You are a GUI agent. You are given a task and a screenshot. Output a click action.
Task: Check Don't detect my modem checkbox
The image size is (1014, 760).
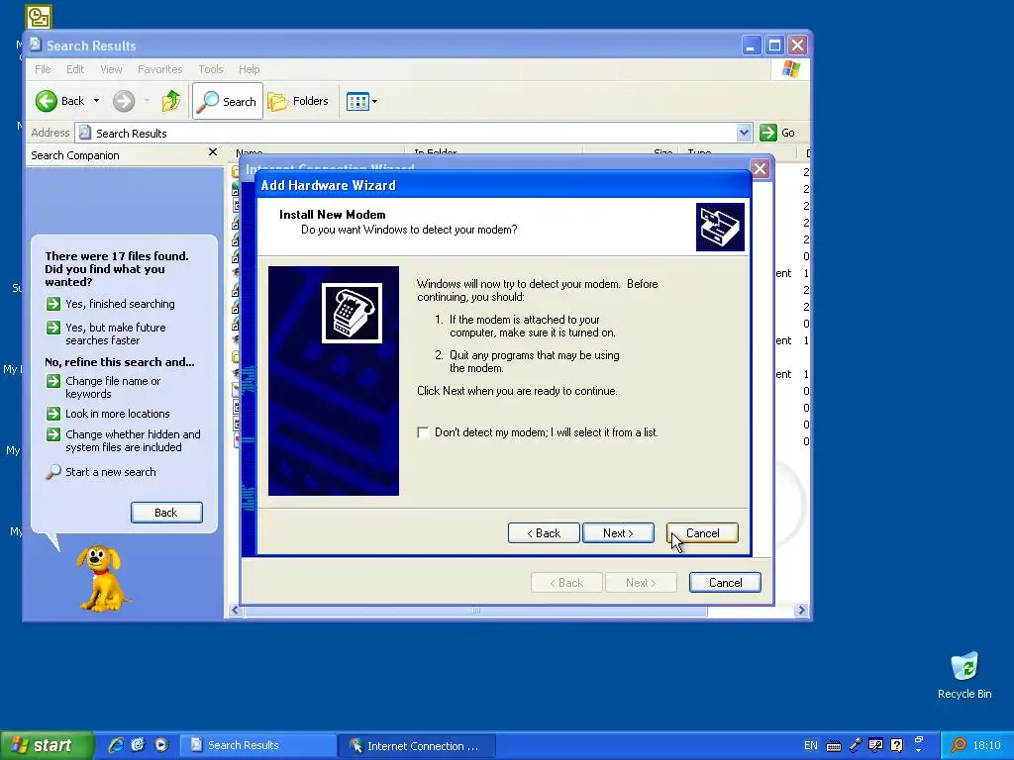423,433
